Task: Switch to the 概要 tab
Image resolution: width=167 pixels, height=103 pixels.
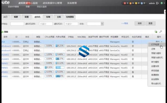Action: [16, 17]
